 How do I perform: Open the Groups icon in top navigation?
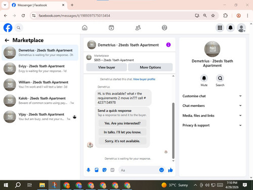point(164,28)
